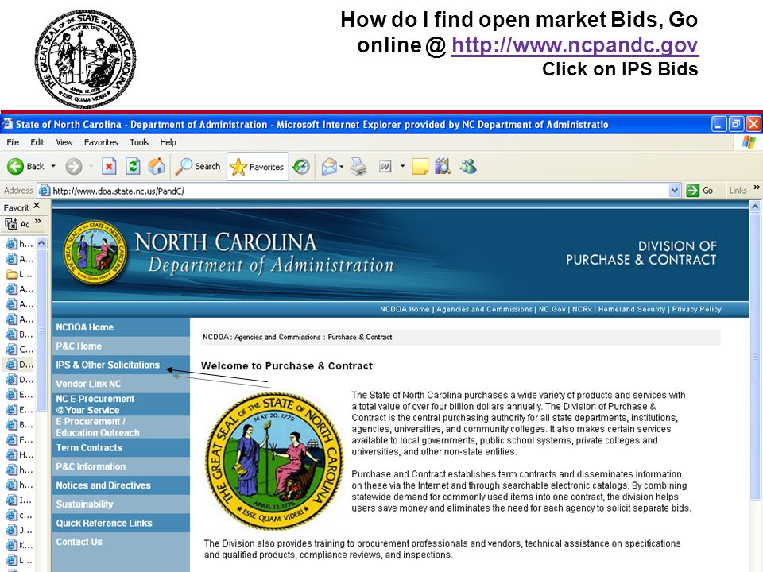The image size is (763, 572).
Task: Go to NCDOA Home in left navigation
Action: pos(85,327)
